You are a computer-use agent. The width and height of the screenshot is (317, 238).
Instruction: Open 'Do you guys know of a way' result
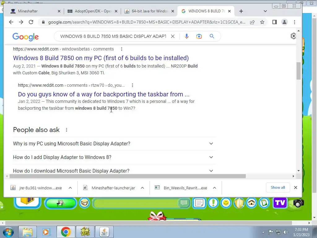point(104,94)
